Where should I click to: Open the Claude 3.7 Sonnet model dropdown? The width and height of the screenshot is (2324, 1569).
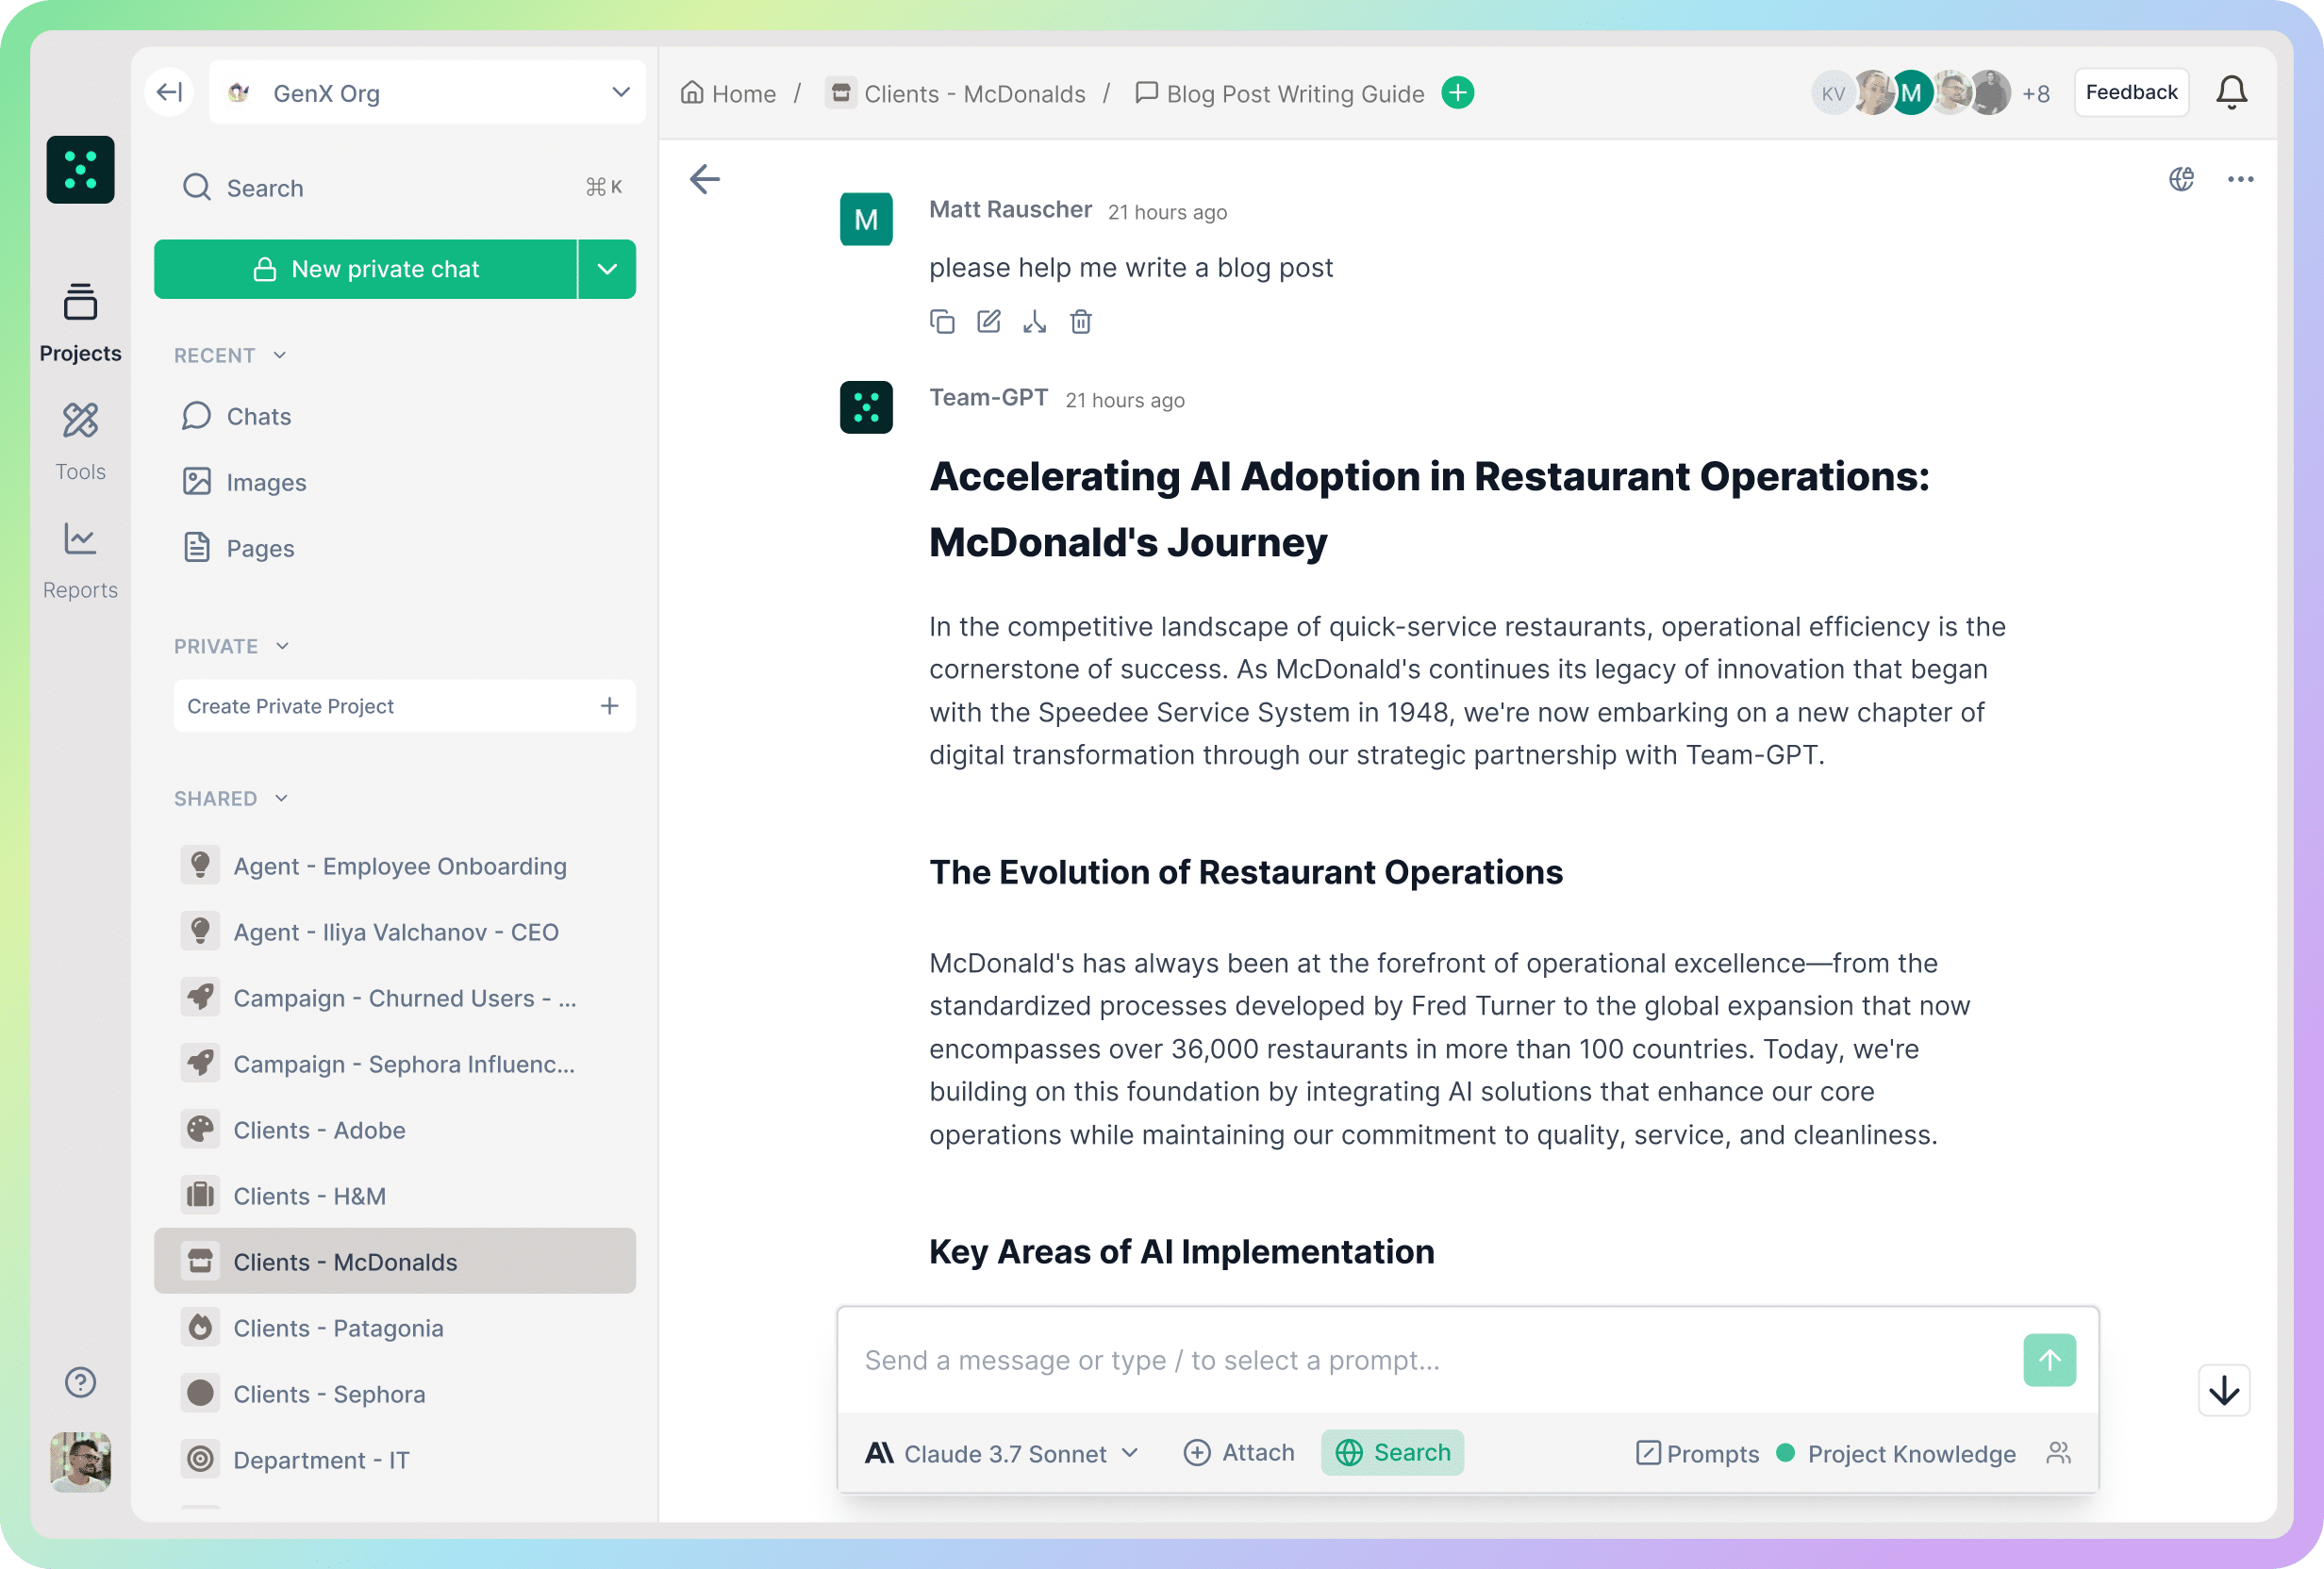click(1002, 1453)
